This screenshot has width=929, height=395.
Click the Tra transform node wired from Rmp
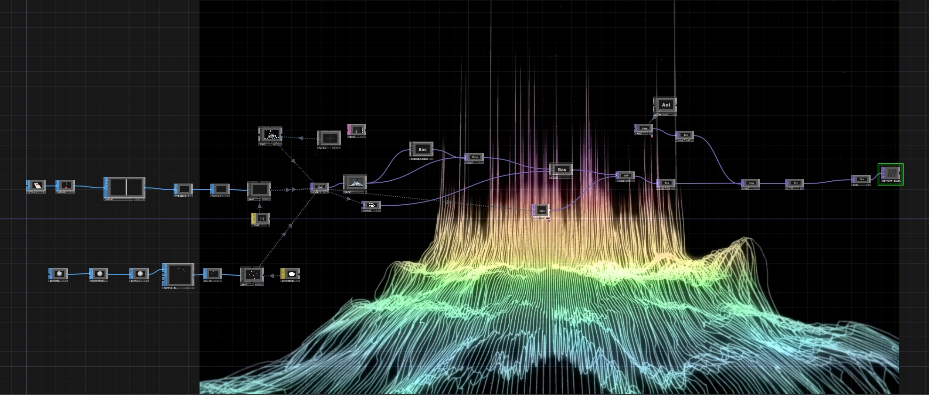pyautogui.click(x=685, y=135)
